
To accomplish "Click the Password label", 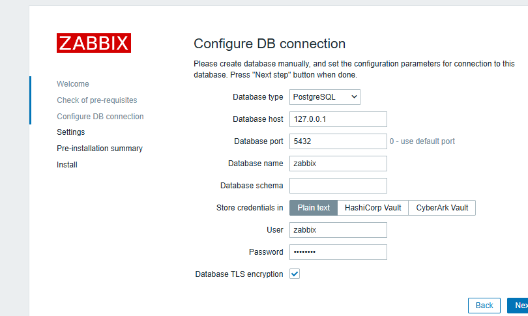I will [x=266, y=252].
